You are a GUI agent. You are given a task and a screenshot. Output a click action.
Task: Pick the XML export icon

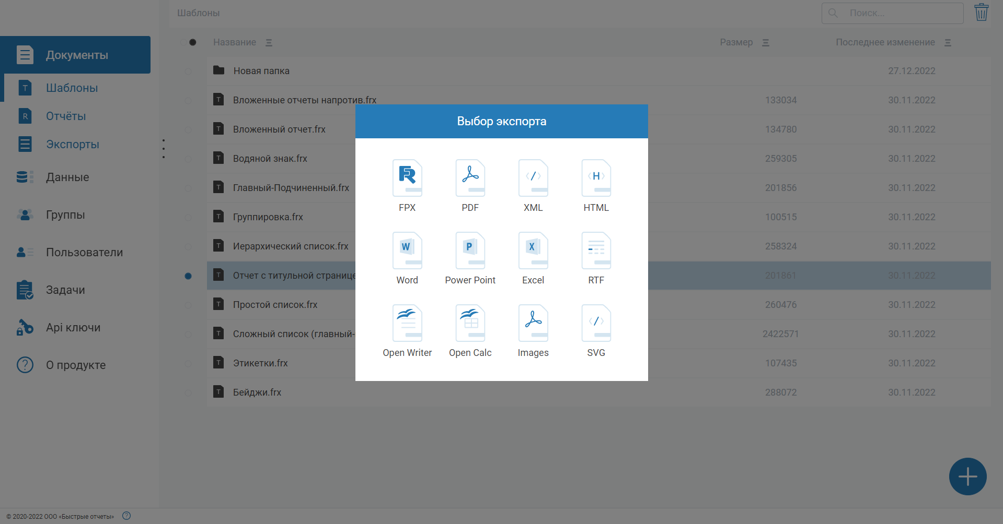tap(533, 178)
